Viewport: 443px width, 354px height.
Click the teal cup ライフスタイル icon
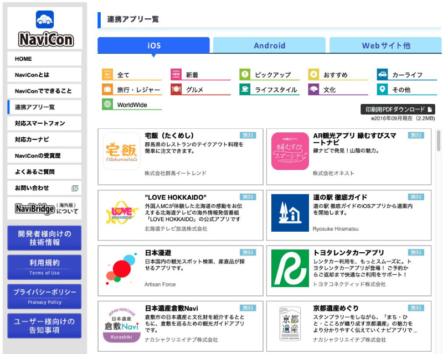click(x=245, y=90)
